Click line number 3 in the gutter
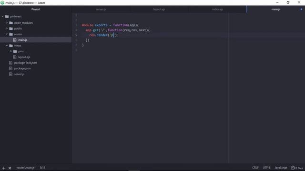 [x=76, y=25]
